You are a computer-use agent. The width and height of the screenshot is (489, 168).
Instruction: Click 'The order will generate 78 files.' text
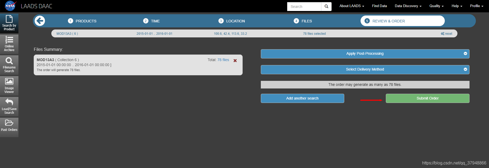59,70
